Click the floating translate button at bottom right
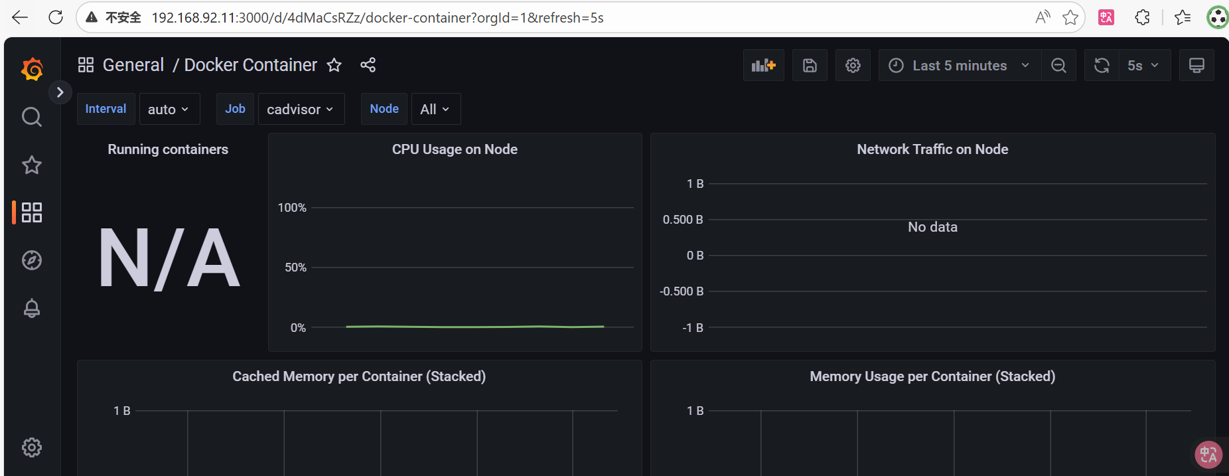Viewport: 1229px width, 476px height. (1208, 455)
